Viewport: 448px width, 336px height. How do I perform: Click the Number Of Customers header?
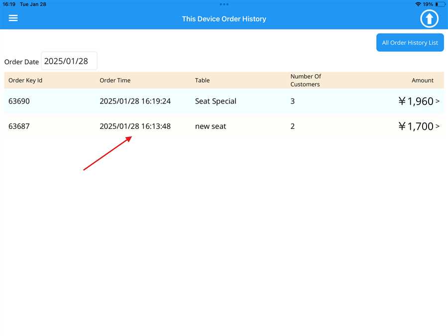(306, 80)
